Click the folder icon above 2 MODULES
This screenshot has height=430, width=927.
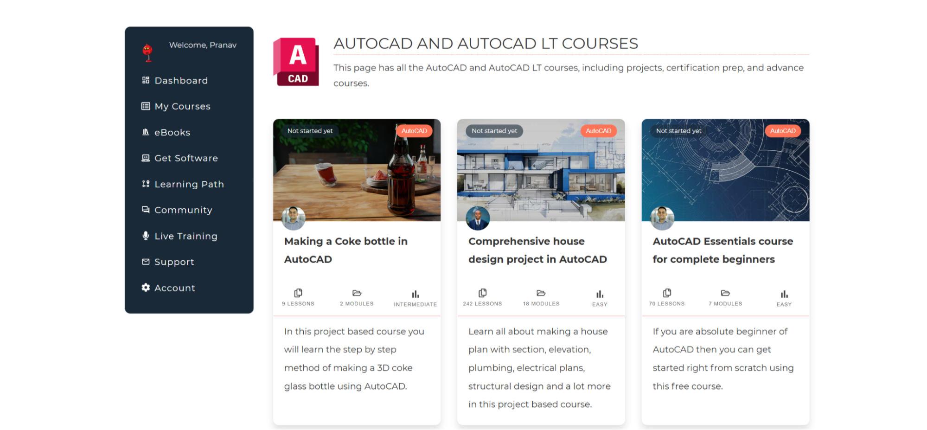(357, 293)
